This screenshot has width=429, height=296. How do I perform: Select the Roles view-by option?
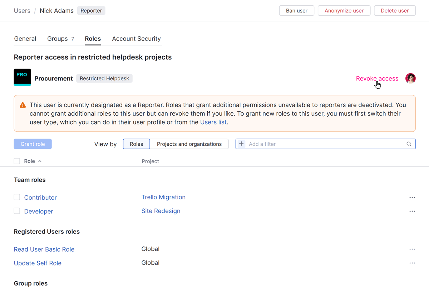136,144
